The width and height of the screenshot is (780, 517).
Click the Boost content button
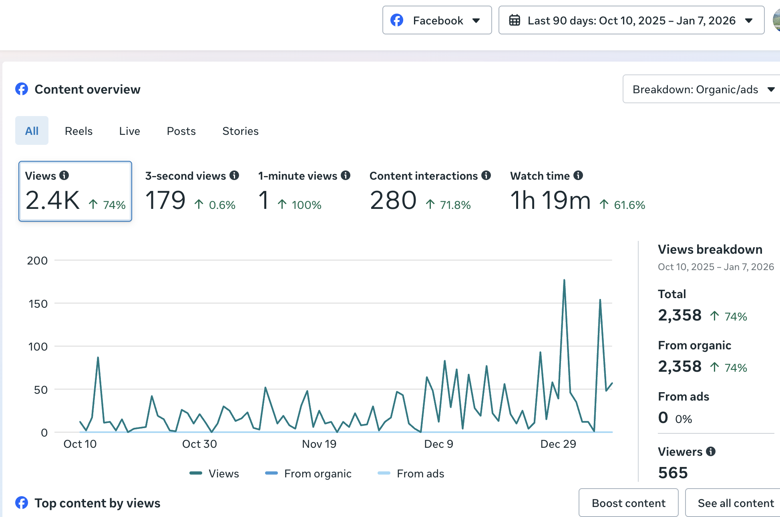(629, 503)
